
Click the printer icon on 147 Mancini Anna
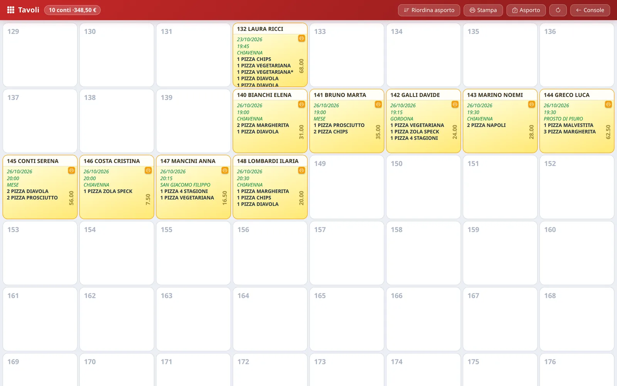225,170
